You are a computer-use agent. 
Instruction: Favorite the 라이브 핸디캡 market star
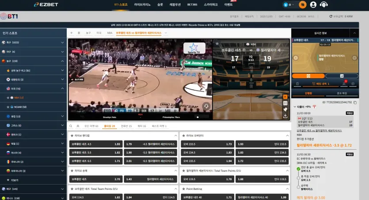coord(72,136)
